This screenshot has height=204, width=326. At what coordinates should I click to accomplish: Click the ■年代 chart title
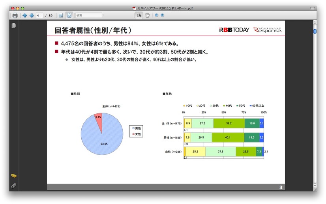[x=167, y=94]
